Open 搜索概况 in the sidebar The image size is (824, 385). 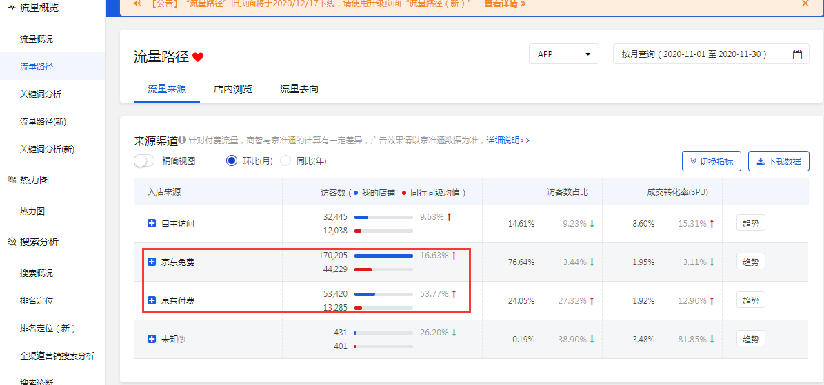(37, 273)
